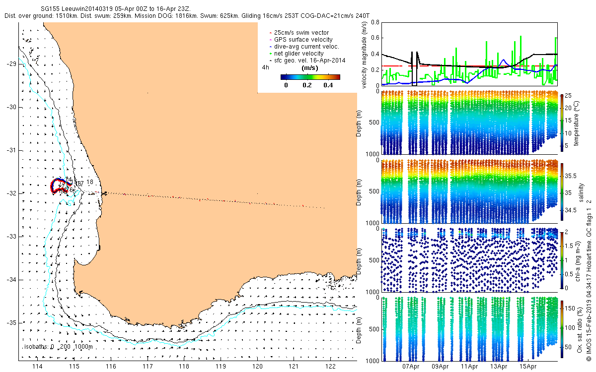Click the '35.5' tick on the salinity colorbar

571,176
